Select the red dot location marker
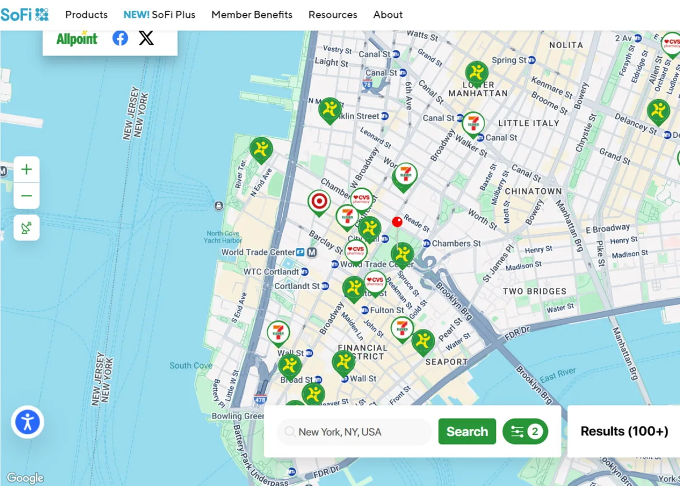This screenshot has width=680, height=486. point(397,221)
